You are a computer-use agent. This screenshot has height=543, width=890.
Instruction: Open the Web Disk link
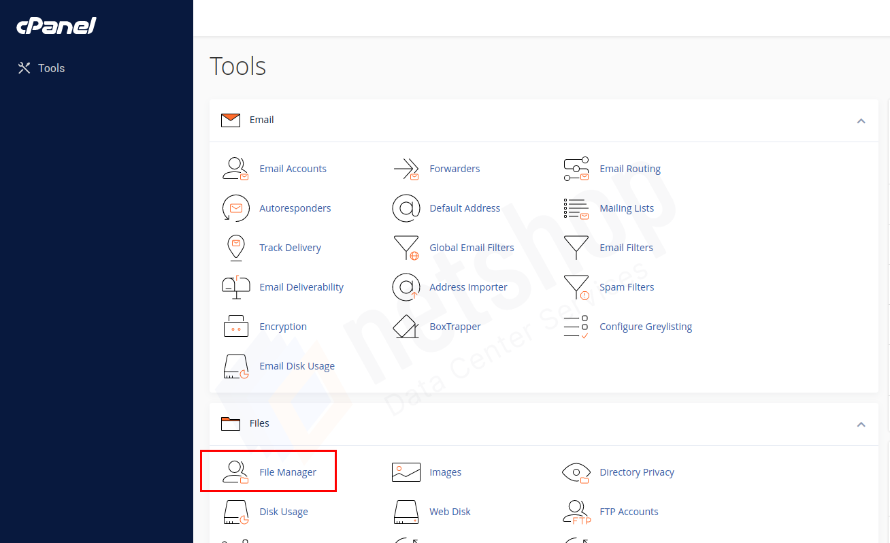coord(450,512)
